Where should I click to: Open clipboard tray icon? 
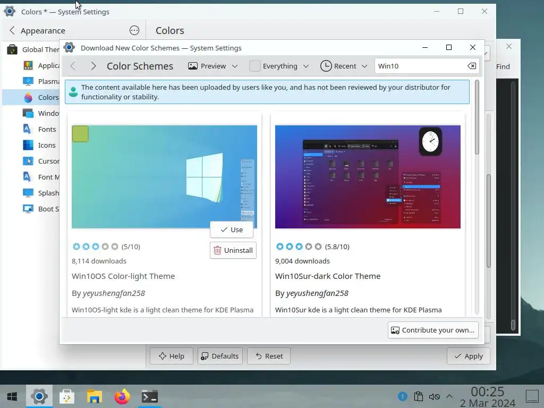tap(419, 396)
